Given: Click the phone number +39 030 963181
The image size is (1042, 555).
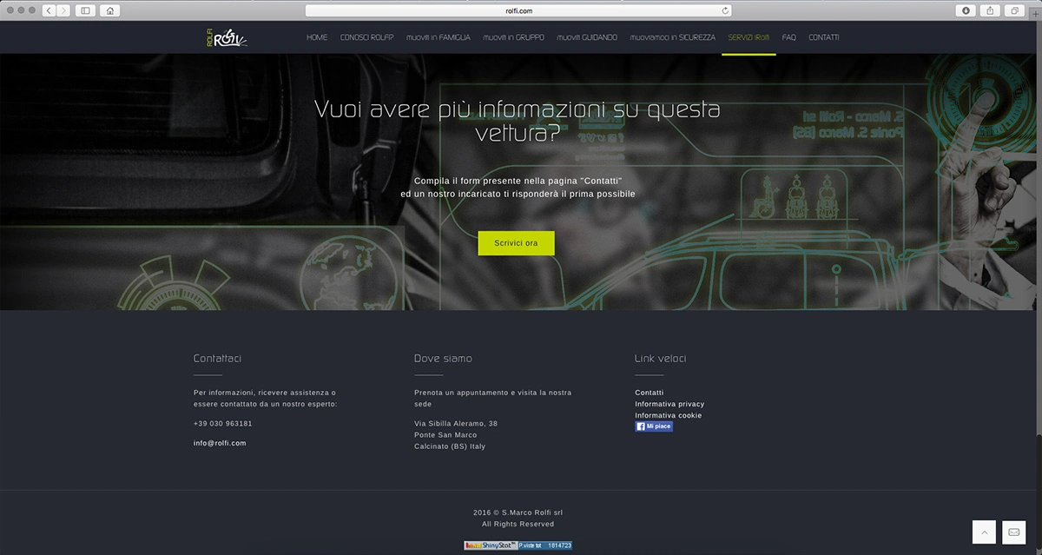Looking at the screenshot, I should coord(223,424).
